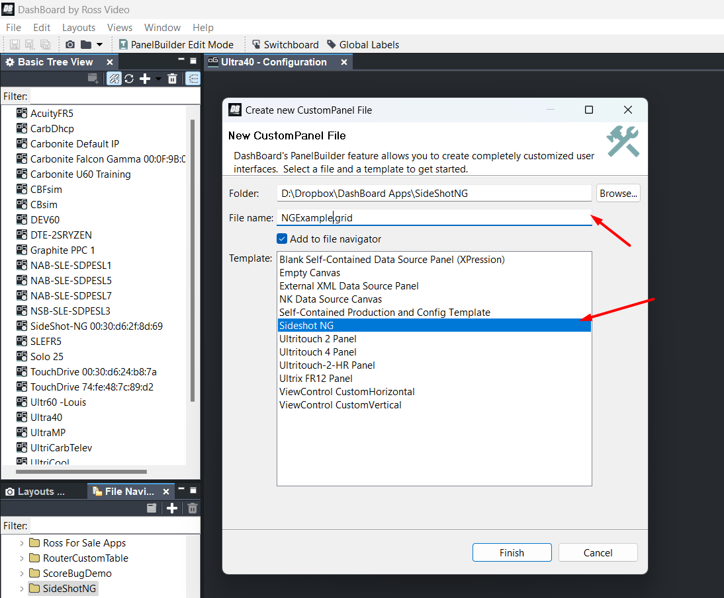This screenshot has width=724, height=598.
Task: Click the Cancel button in the dialog
Action: 598,553
